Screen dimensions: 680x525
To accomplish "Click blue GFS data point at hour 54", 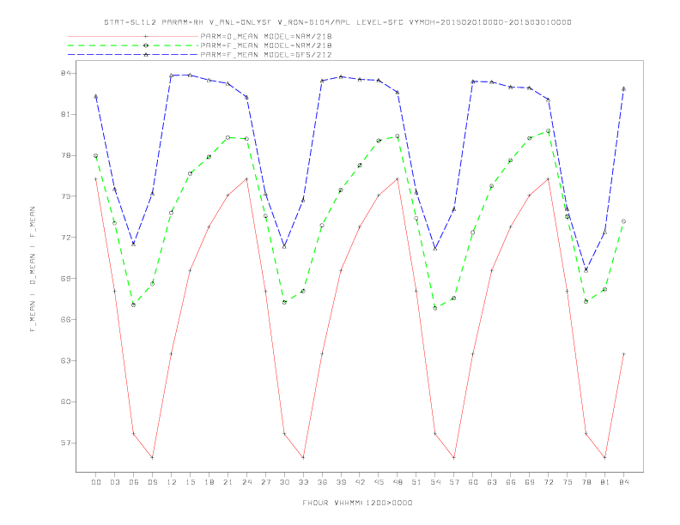I will tap(435, 249).
